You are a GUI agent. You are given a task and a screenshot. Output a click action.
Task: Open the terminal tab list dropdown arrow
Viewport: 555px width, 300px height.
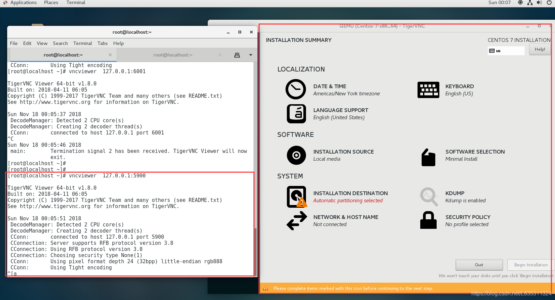coord(251,55)
